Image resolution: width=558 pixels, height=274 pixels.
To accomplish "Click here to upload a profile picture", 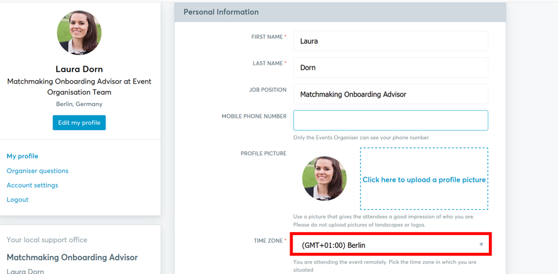I will 424,179.
